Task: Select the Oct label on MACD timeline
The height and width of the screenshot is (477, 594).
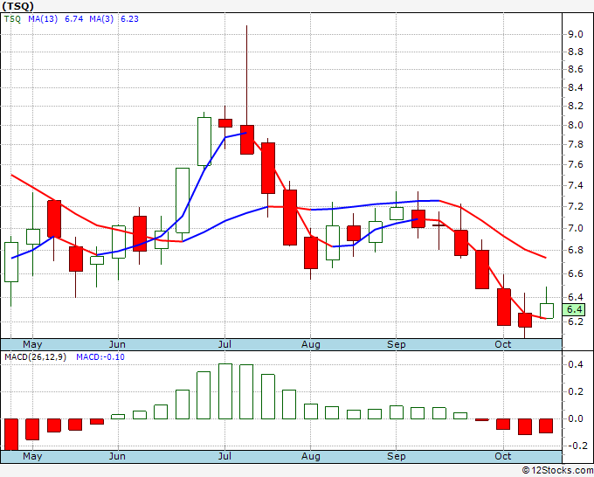Action: coord(502,456)
